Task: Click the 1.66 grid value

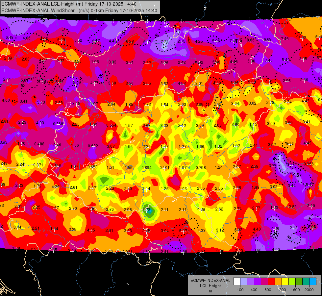Action: pyautogui.click(x=200, y=146)
